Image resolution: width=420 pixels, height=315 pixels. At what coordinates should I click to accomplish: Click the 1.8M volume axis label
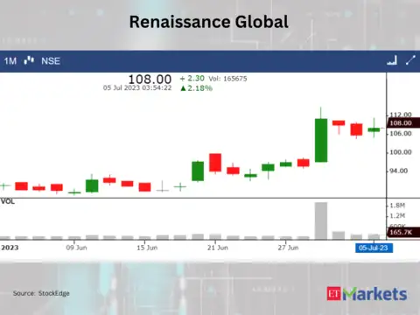point(397,206)
